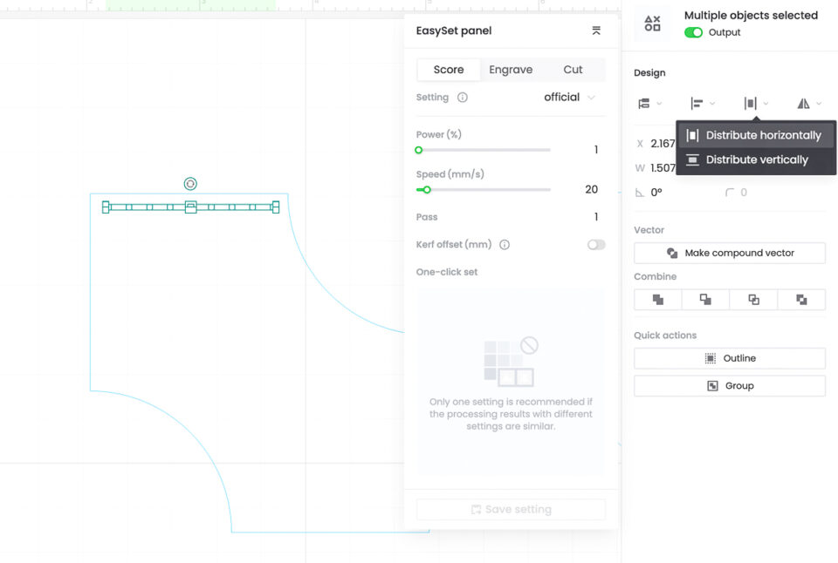Switch to the Cut tab

coord(573,70)
